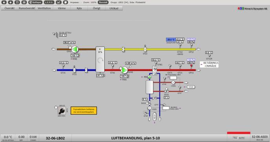Viewport: 270px width, 142px height.
Task: Switch to the Översikt tab
Action: click(x=9, y=8)
